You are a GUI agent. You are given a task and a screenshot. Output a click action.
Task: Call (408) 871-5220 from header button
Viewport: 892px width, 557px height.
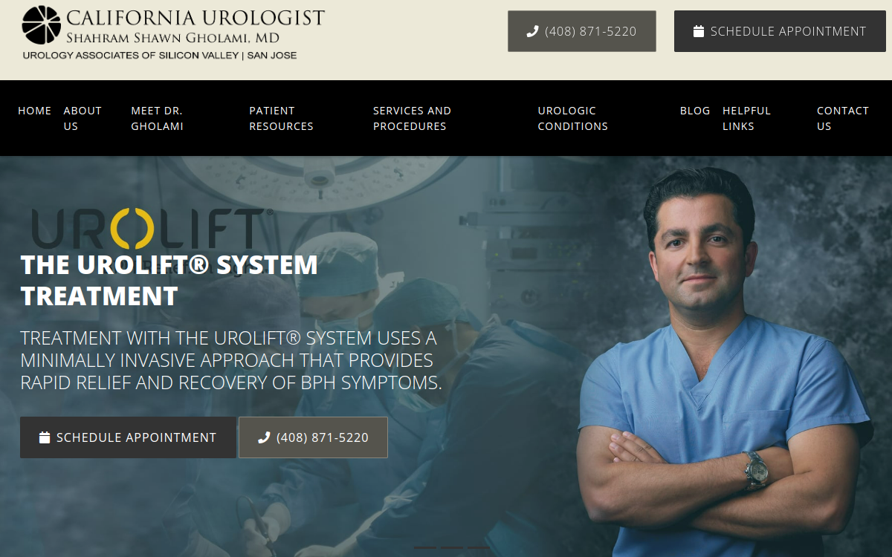tap(582, 31)
